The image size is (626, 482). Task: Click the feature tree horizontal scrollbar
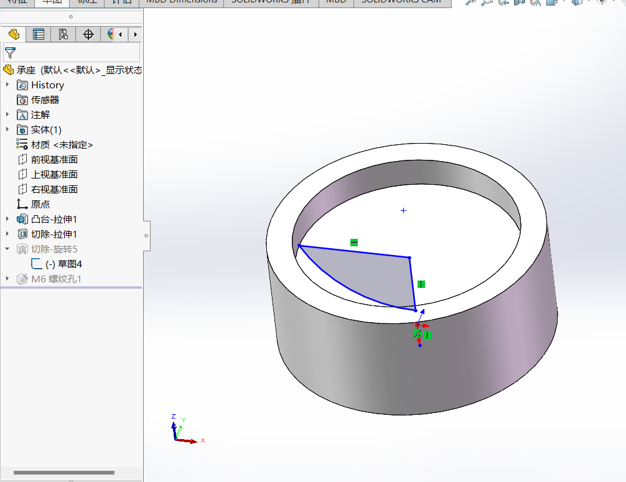(64, 473)
